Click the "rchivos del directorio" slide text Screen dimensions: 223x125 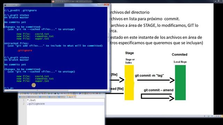tap(130, 12)
